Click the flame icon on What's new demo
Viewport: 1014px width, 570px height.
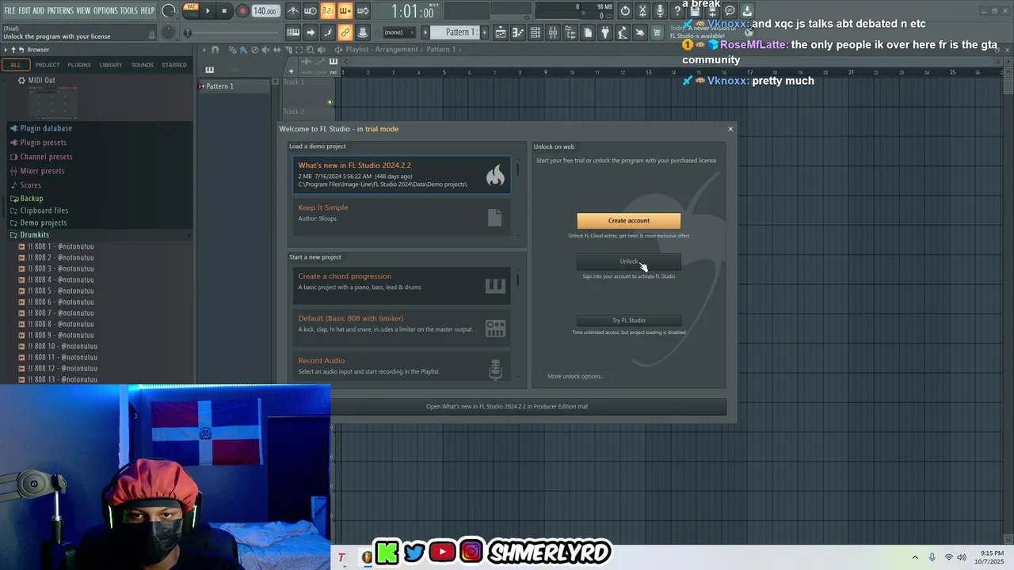495,175
